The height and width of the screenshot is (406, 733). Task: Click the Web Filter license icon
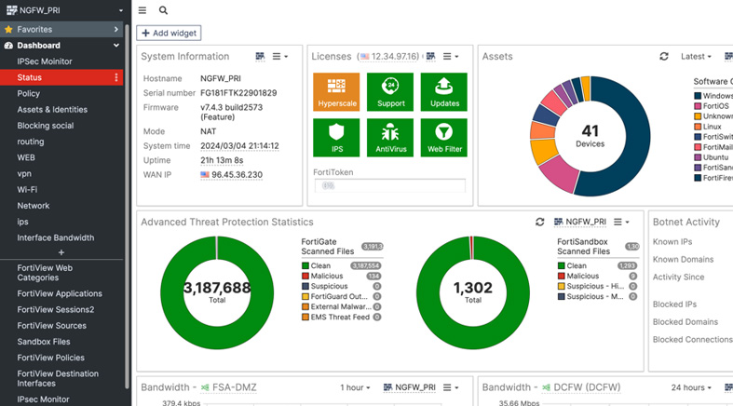[x=444, y=137]
